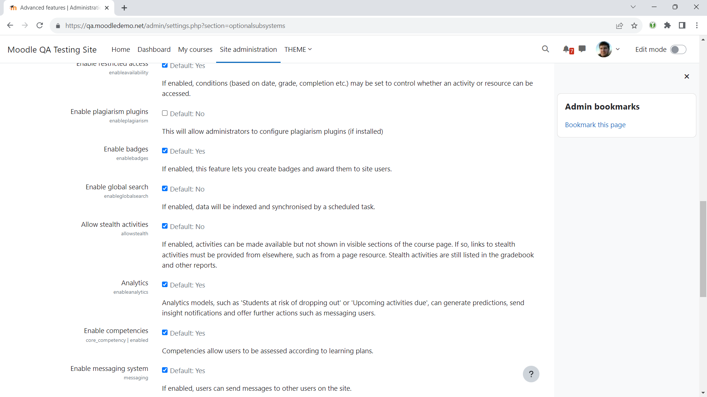This screenshot has width=707, height=397.
Task: Click the enableplagiarism setting name
Action: click(129, 121)
